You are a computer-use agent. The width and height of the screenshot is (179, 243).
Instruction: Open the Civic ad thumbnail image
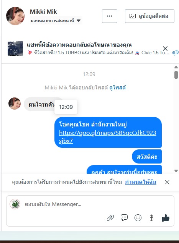pos(15,49)
